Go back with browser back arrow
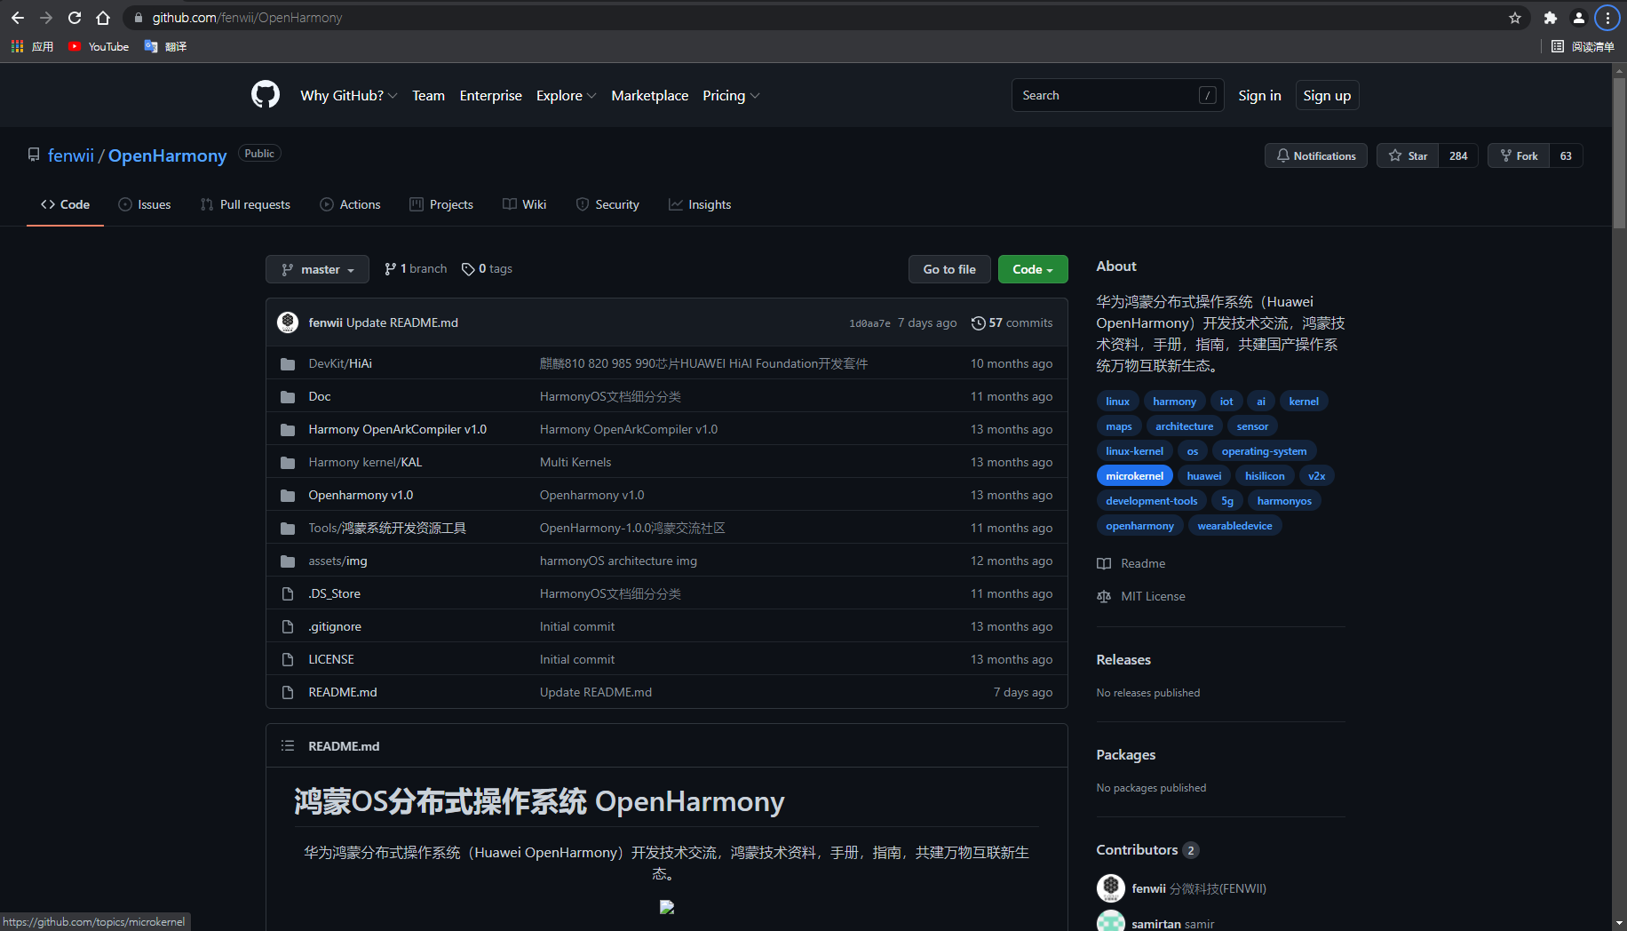The width and height of the screenshot is (1627, 931). pos(18,18)
